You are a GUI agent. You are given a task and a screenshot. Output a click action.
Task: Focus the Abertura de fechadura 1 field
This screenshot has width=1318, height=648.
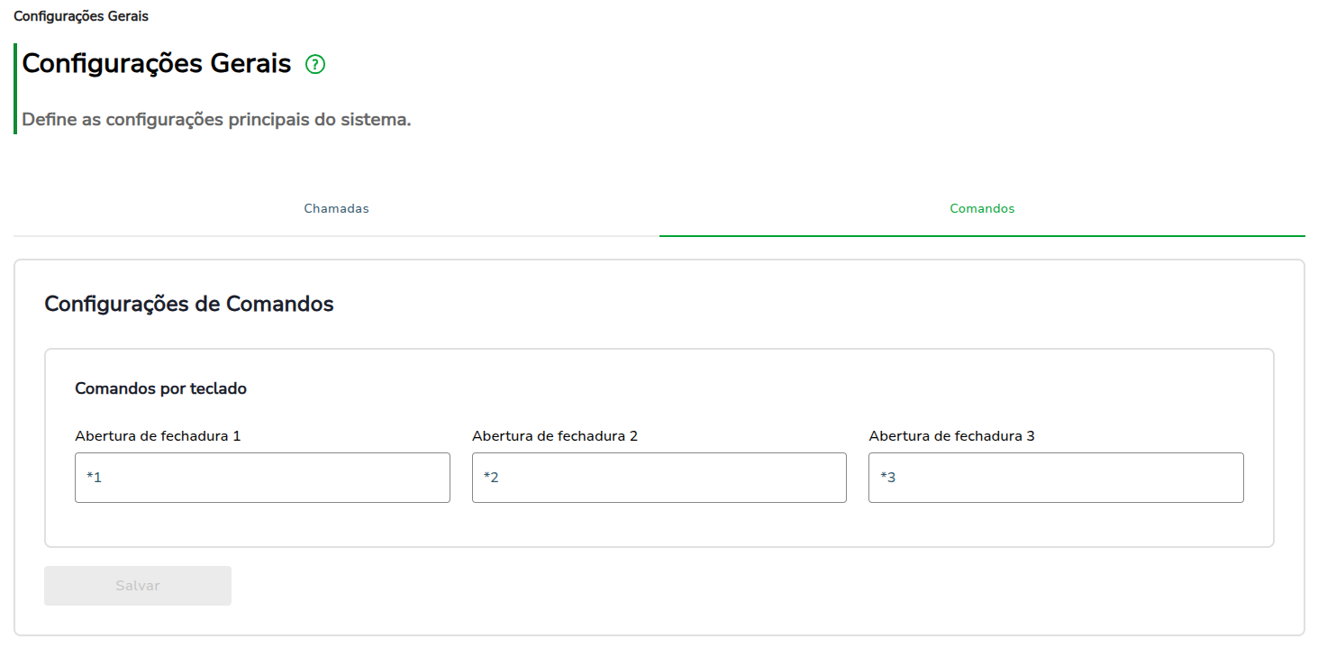click(262, 478)
